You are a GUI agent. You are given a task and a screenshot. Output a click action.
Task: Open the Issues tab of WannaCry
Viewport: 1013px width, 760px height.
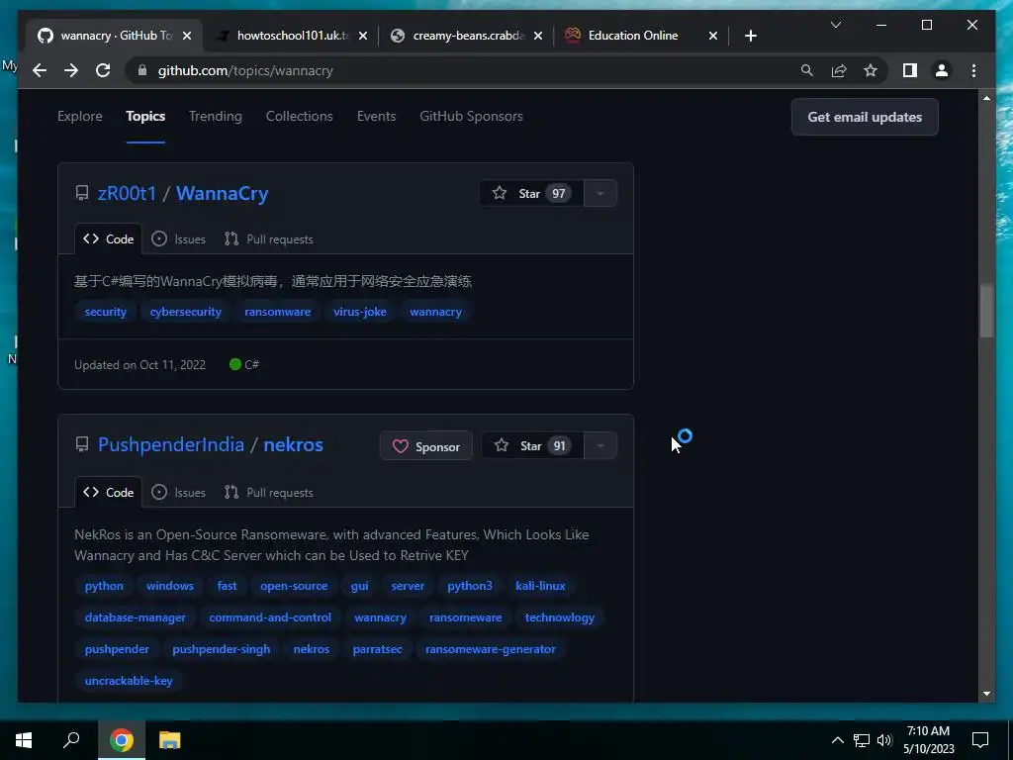[178, 239]
